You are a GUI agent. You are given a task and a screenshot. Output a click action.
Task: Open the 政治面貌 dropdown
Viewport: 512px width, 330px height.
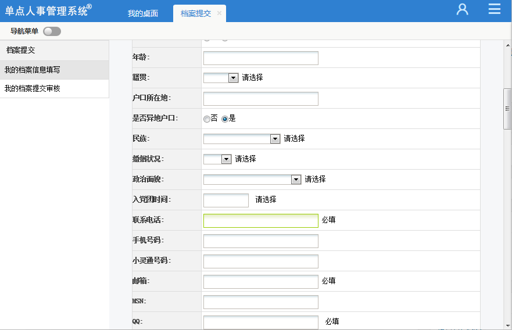pos(252,179)
